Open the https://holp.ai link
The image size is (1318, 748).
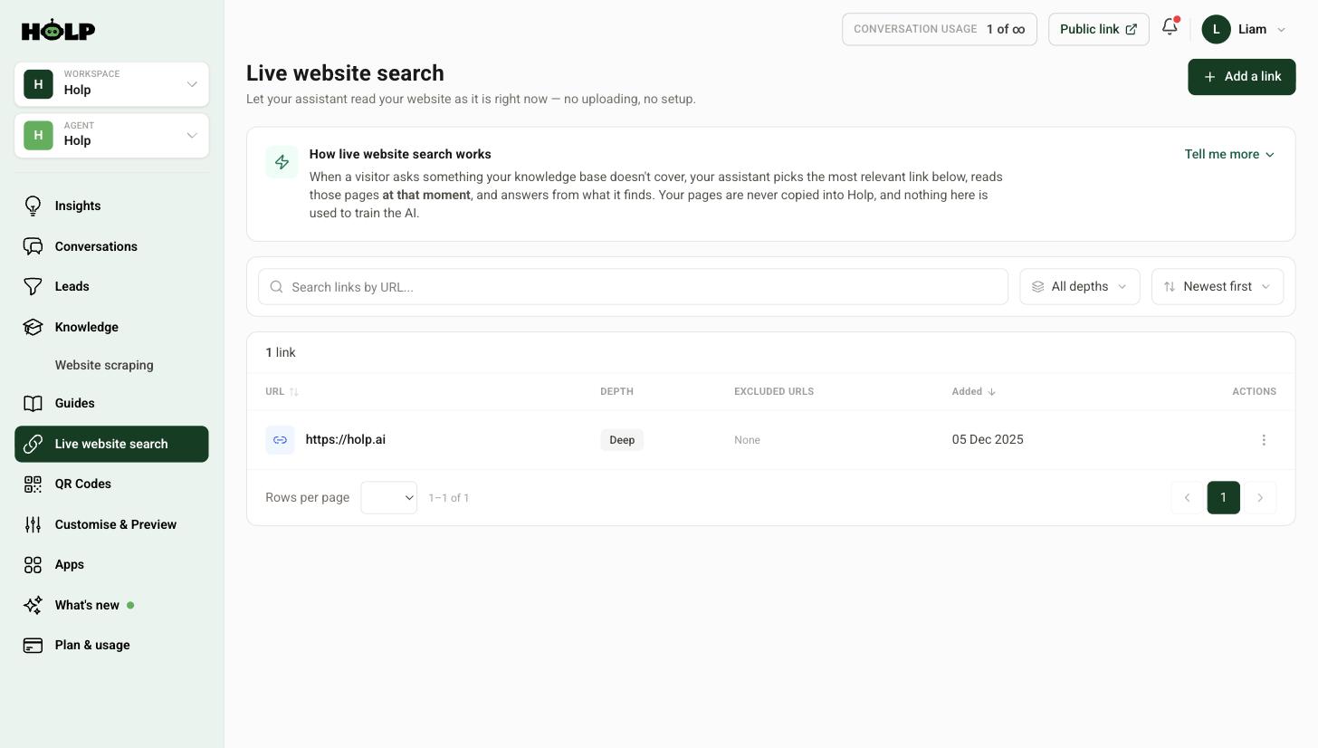tap(346, 440)
